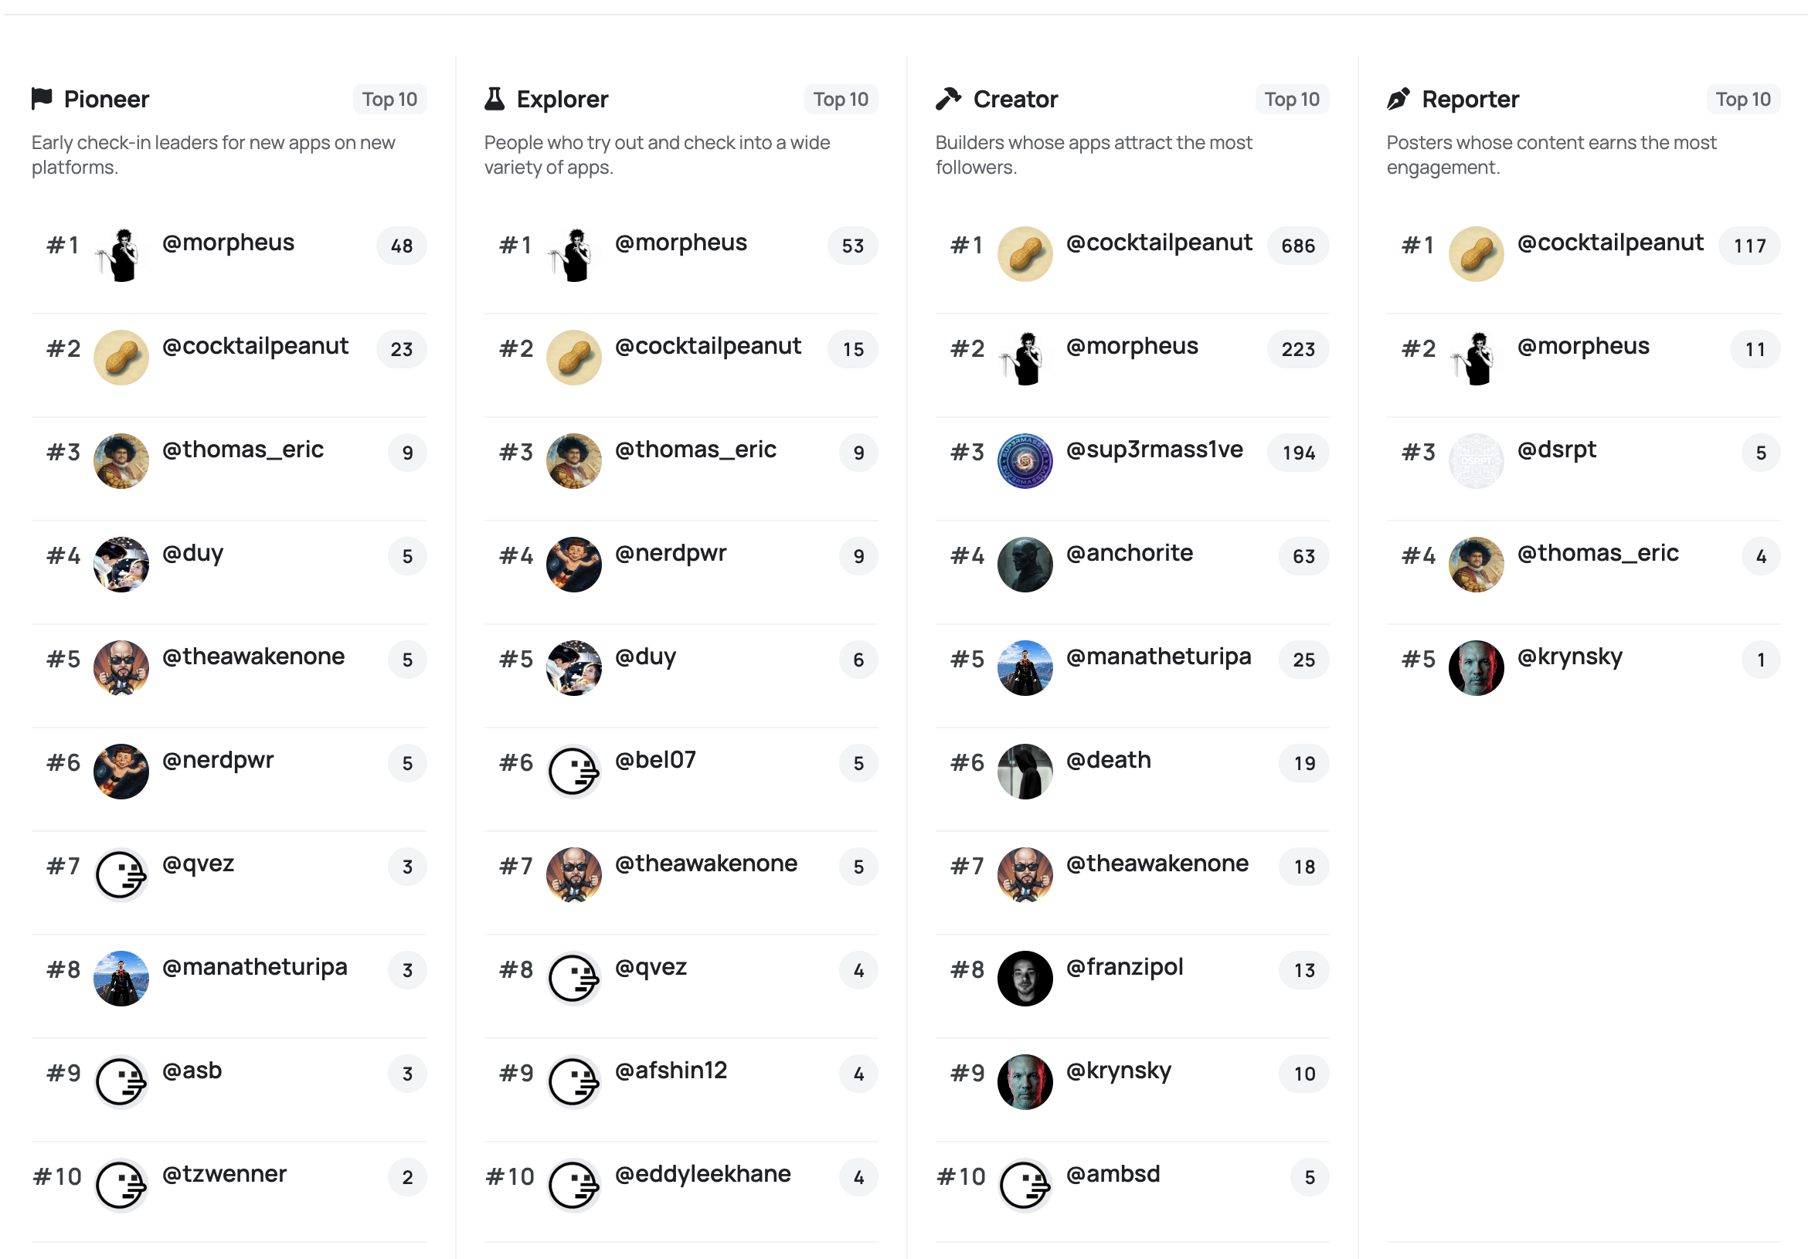Click @franzipol's profile picture
Viewport: 1808px width, 1259px height.
[x=1025, y=978]
